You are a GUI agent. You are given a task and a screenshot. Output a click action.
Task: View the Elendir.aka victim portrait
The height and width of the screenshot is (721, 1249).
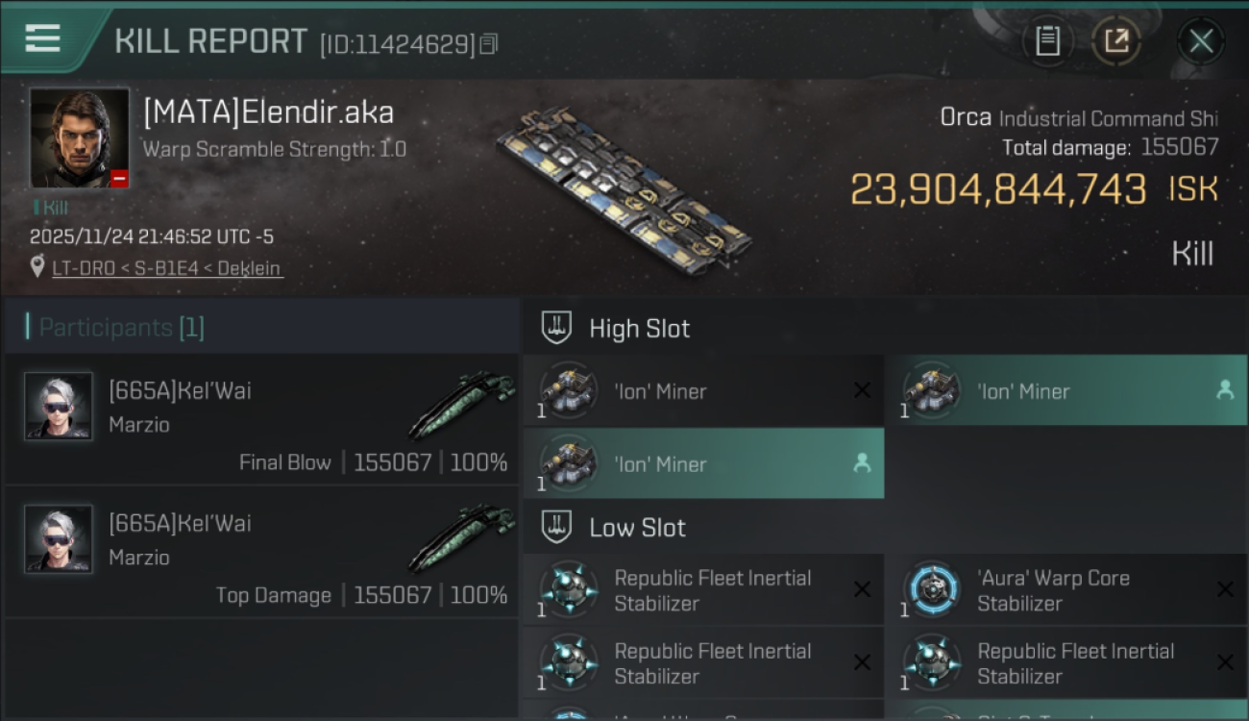click(x=79, y=137)
